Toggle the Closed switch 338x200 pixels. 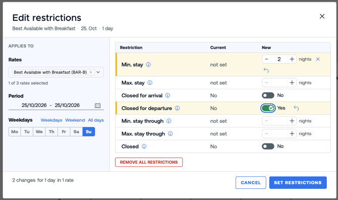click(268, 146)
